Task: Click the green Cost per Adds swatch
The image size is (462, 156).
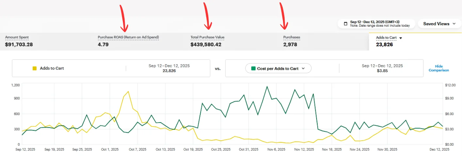Action: tap(253, 68)
